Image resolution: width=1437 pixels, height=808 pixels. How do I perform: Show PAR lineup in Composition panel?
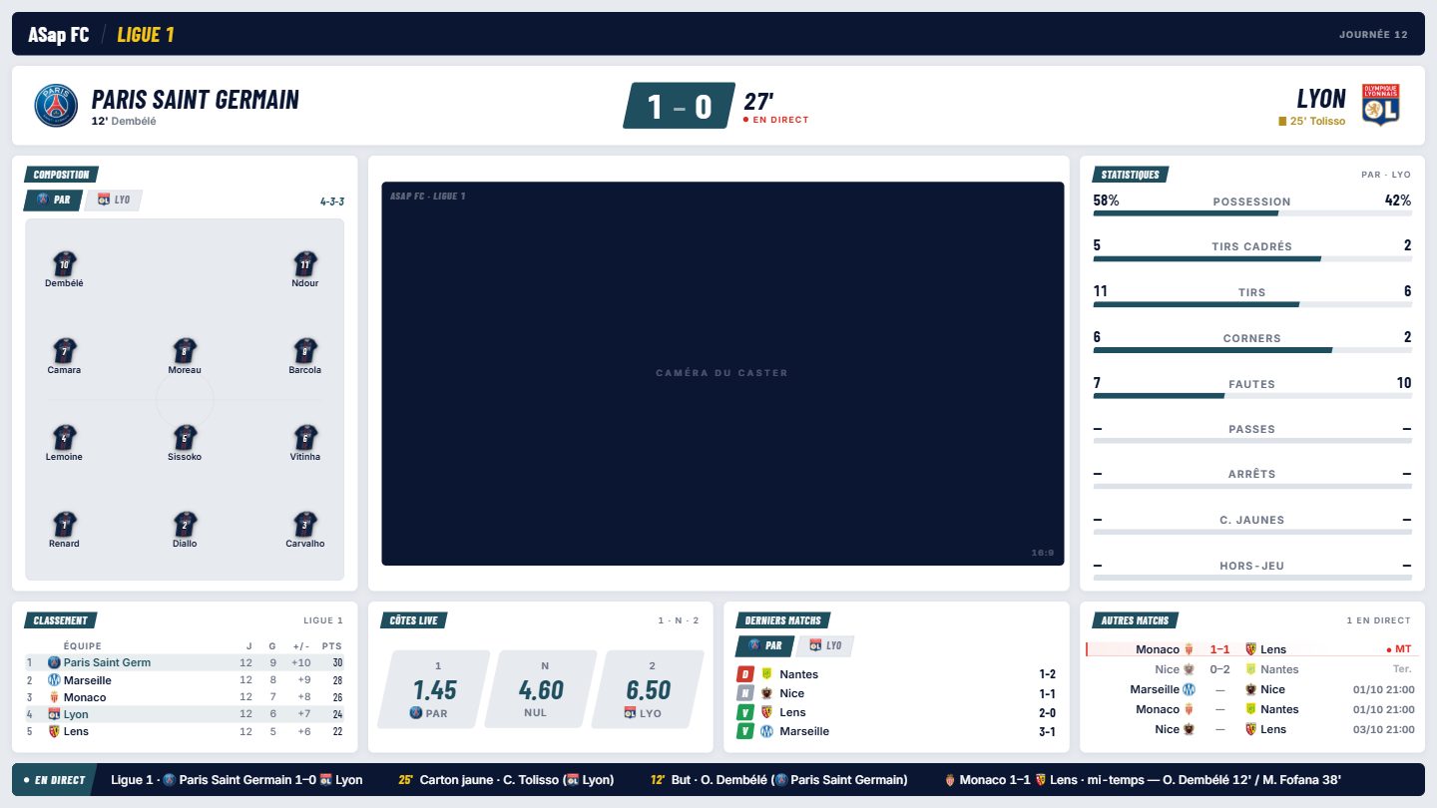(53, 201)
